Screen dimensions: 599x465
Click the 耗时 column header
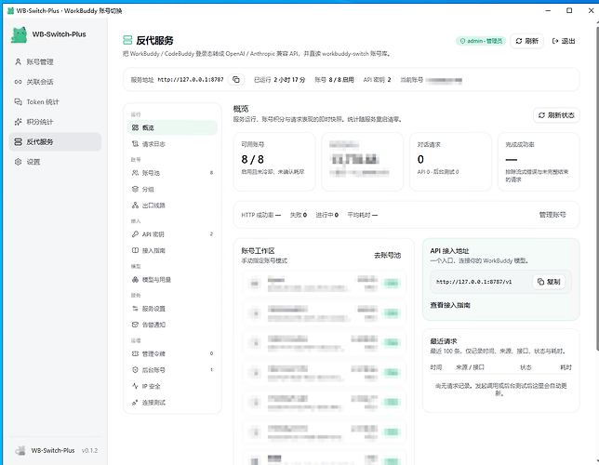[x=566, y=367]
